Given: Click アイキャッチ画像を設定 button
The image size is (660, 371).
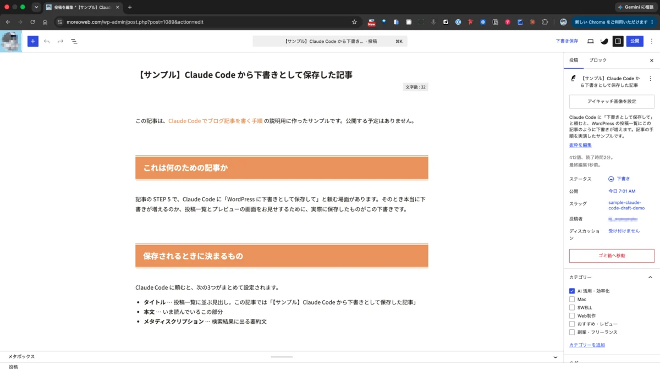Looking at the screenshot, I should tap(612, 102).
